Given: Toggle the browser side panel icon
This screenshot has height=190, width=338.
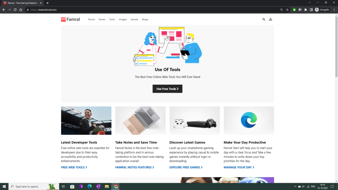Looking at the screenshot, I should tap(311, 10).
